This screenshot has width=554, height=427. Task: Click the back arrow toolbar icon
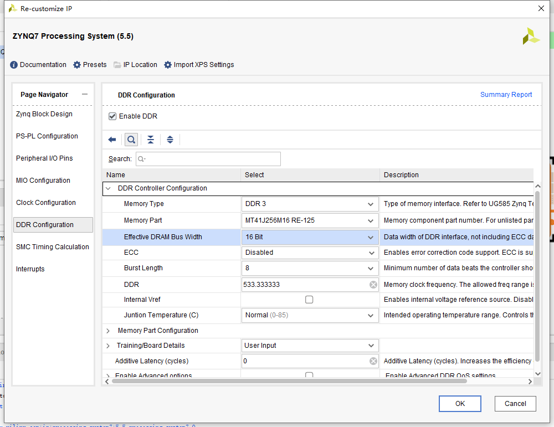(x=112, y=140)
